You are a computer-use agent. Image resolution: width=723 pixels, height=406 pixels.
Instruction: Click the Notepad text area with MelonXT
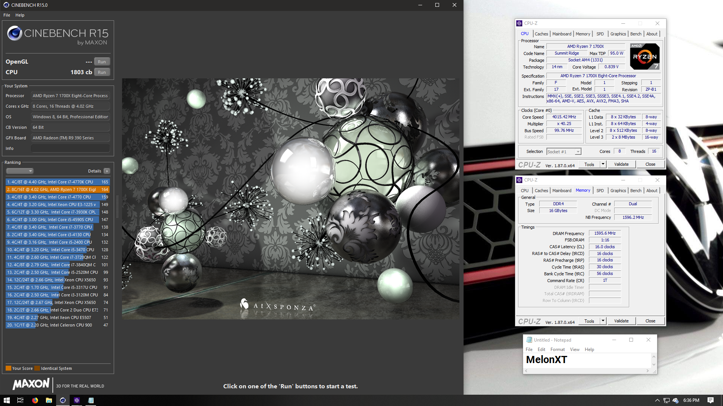(x=587, y=360)
